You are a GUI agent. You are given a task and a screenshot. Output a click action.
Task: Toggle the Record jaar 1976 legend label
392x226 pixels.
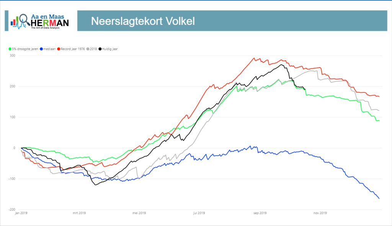(x=73, y=49)
